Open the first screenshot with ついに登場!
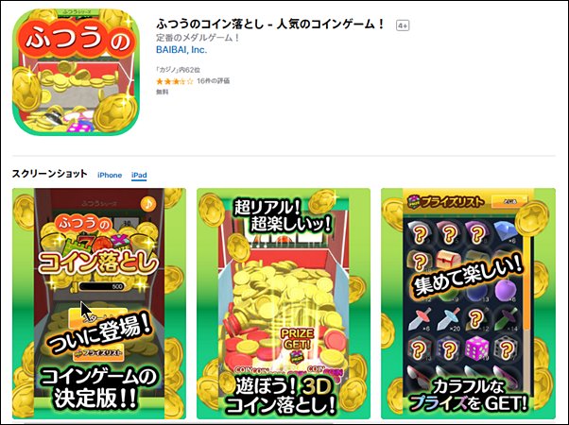 (x=99, y=303)
